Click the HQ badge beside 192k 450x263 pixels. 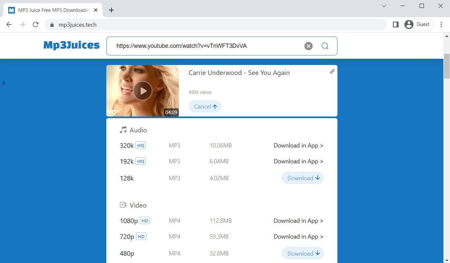tap(141, 161)
